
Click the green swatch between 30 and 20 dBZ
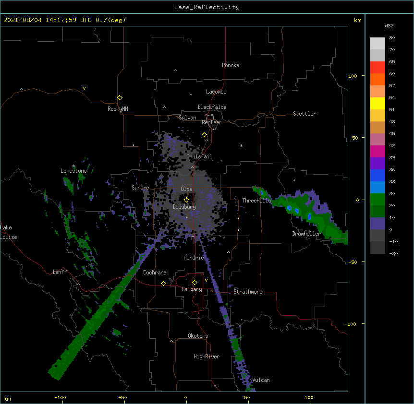point(377,200)
